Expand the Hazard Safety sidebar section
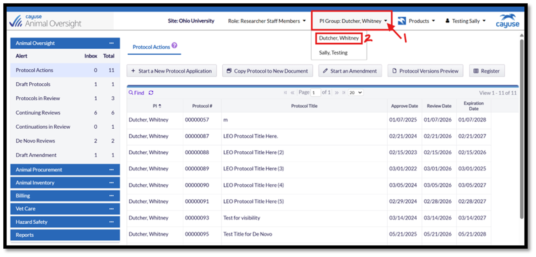This screenshot has height=257, width=536. click(x=65, y=222)
